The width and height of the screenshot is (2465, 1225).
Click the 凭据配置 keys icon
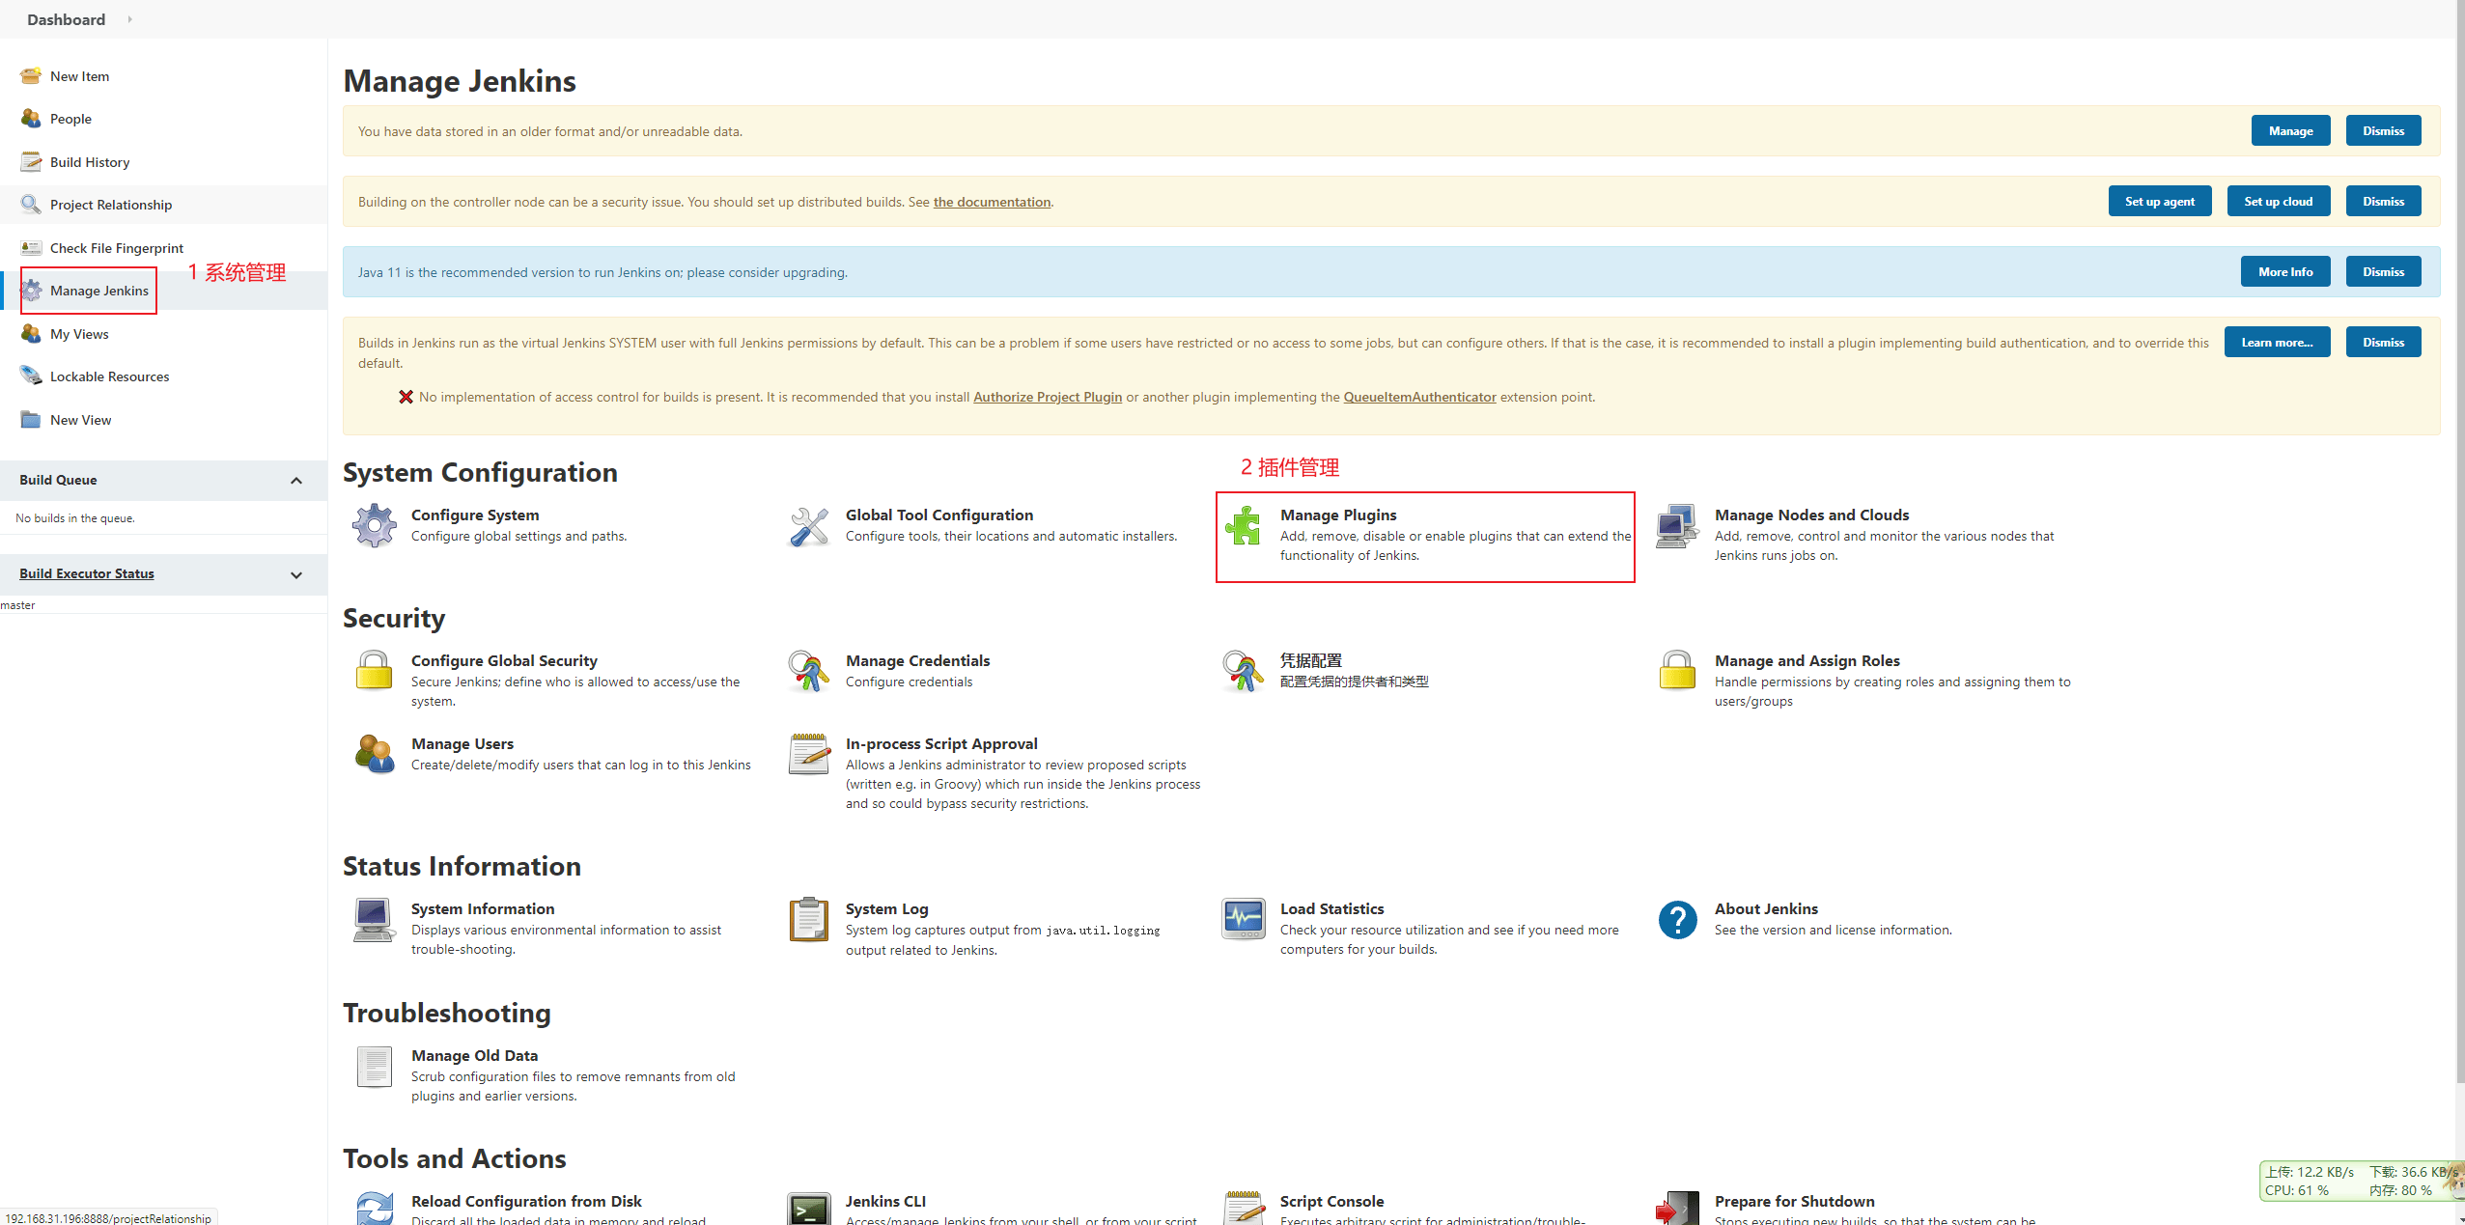tap(1244, 672)
